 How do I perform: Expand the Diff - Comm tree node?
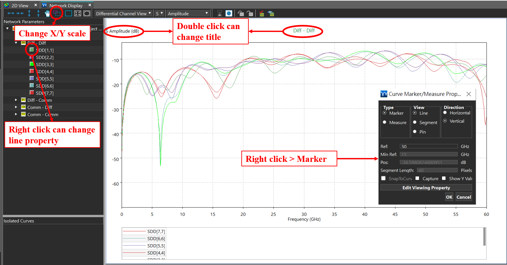[16, 100]
